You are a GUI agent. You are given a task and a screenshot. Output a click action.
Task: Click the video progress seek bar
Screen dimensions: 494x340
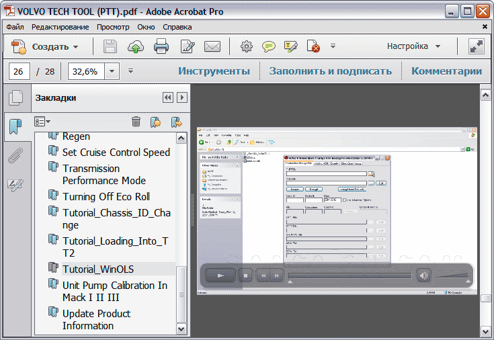click(348, 275)
